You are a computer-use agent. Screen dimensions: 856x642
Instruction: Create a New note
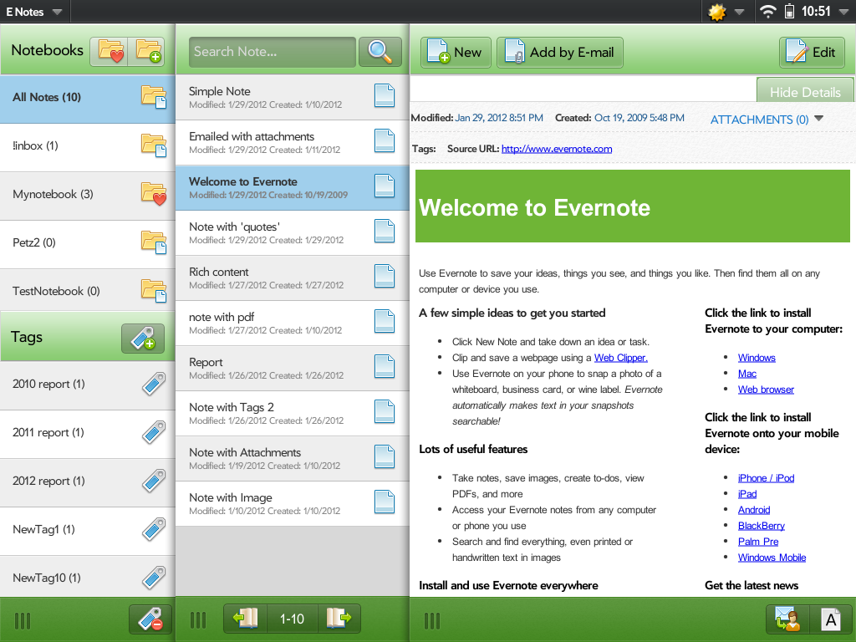point(456,53)
